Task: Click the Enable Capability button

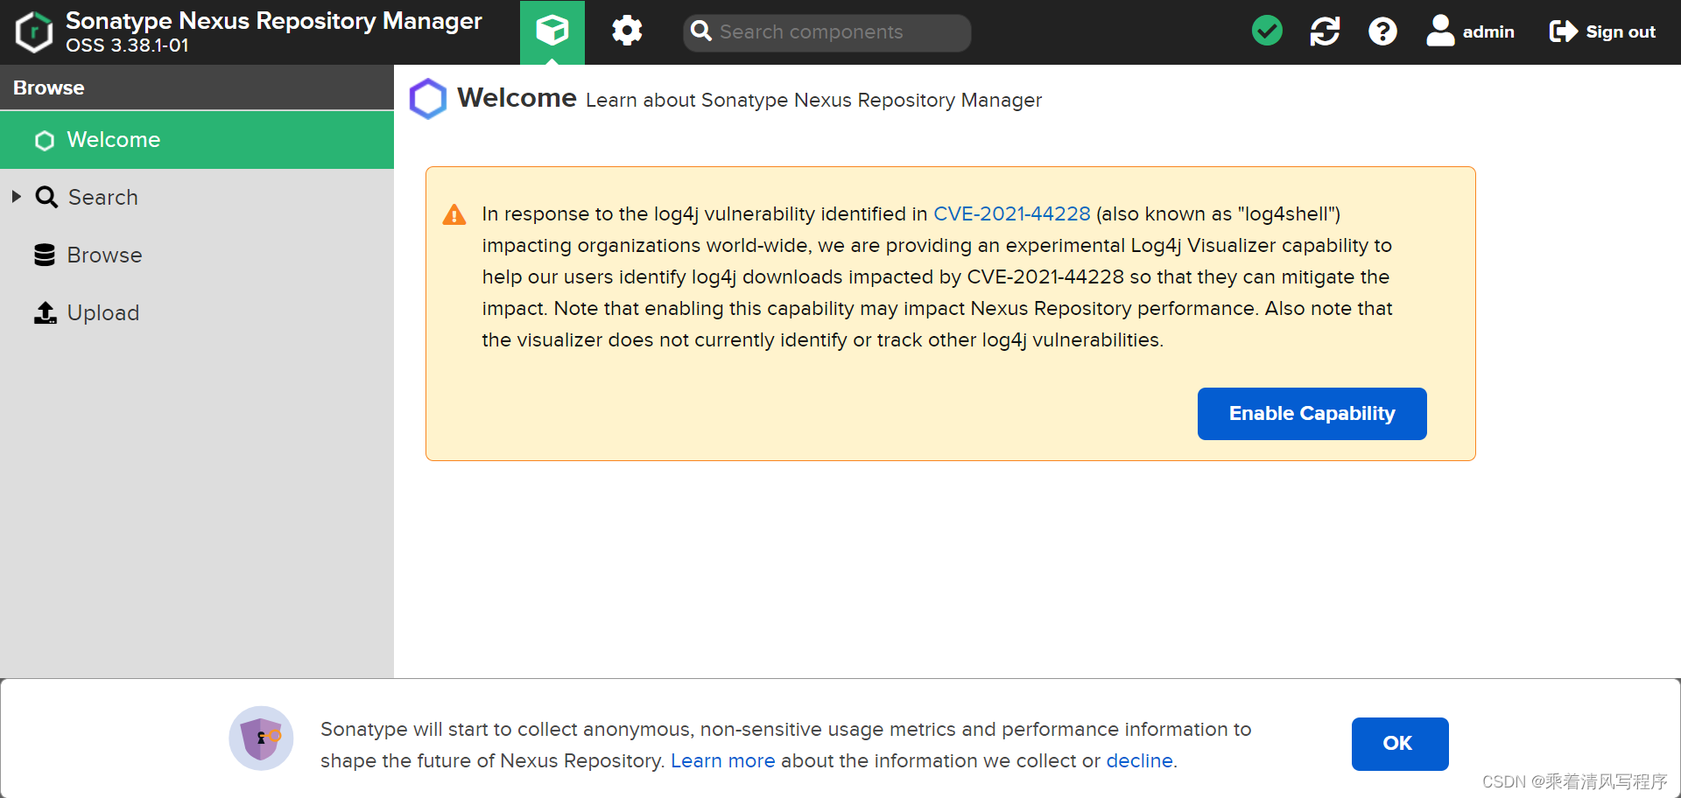Action: [1312, 414]
